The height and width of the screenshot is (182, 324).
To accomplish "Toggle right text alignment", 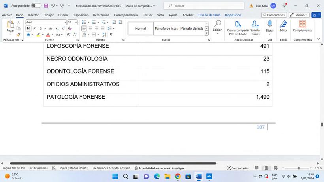I will click(x=96, y=28).
